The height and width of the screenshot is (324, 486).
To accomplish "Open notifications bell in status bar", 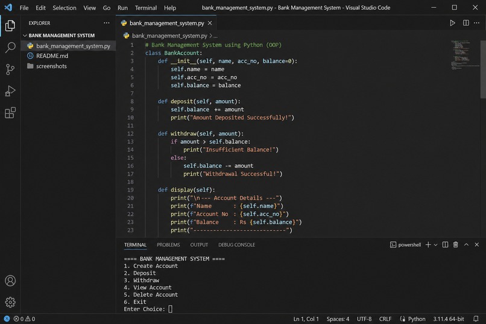I will [476, 319].
